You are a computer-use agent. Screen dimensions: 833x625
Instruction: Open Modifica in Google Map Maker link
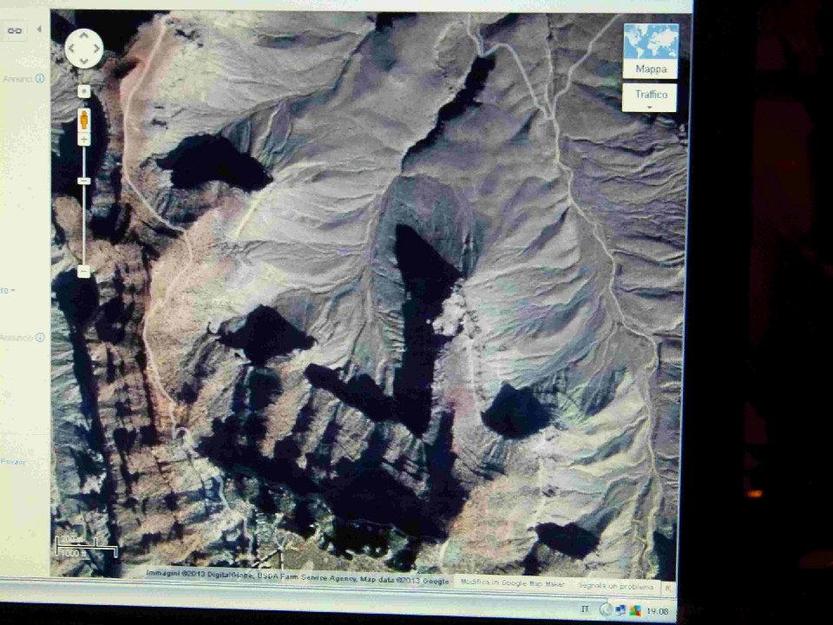[x=513, y=583]
